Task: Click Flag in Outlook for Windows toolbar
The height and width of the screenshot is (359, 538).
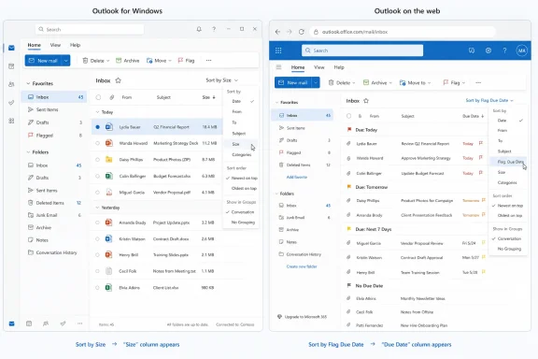Action: (186, 61)
